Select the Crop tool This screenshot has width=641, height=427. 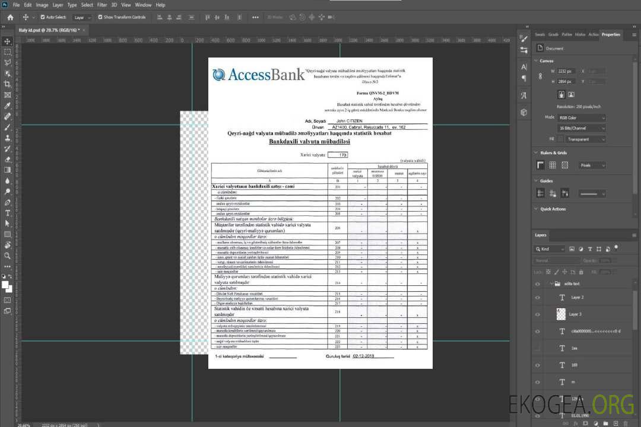coord(7,84)
